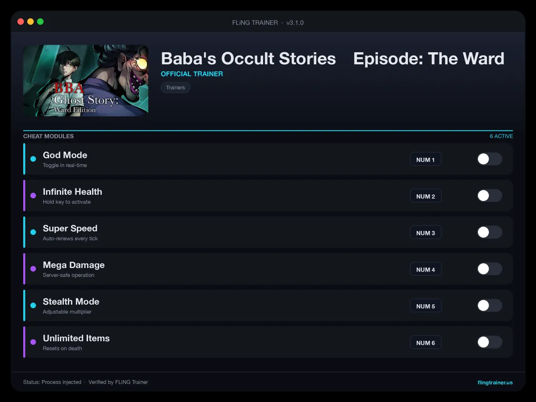Click the OFFICIAL TRAINER label
The image size is (536, 402).
coord(192,74)
